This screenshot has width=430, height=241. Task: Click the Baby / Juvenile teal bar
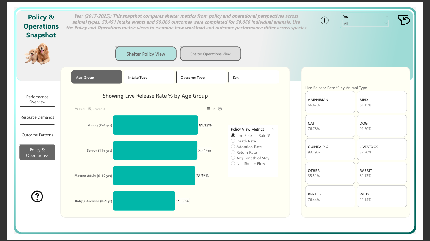(x=144, y=201)
